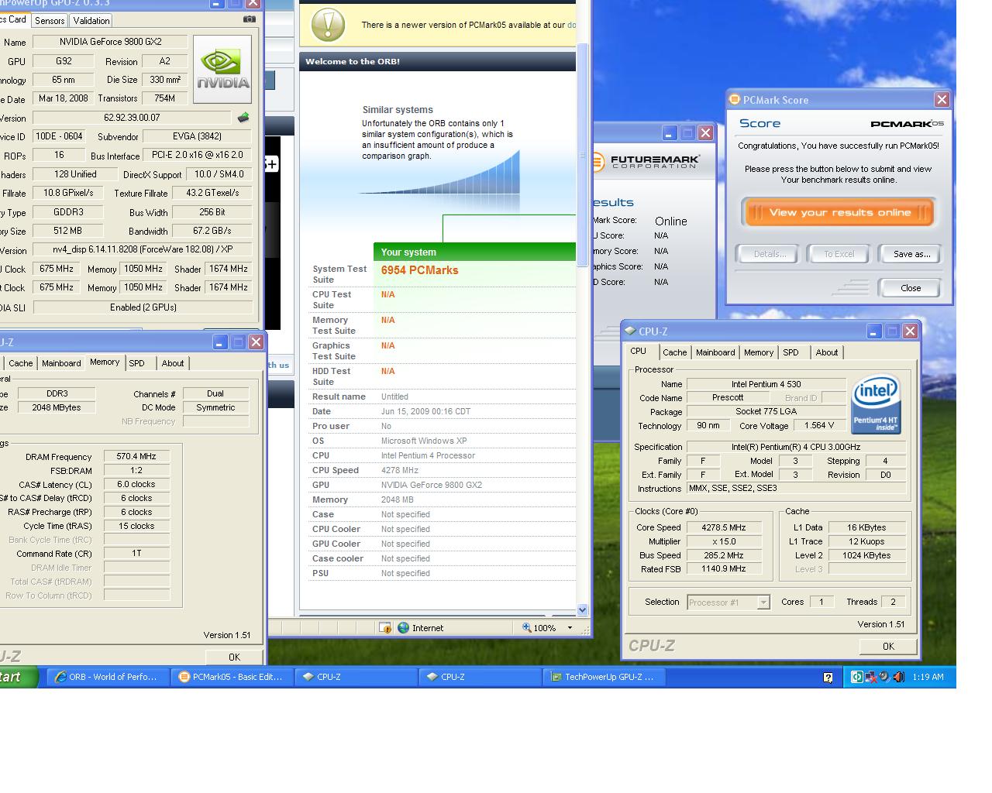Switch to Validation tab in GPU-Z
This screenshot has height=793, width=992.
coord(91,21)
